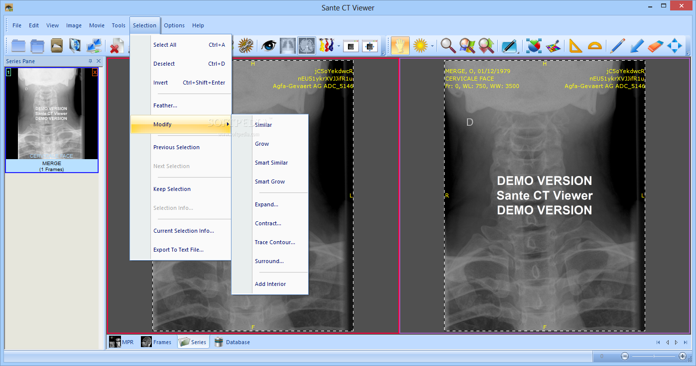Select the hand pan tool

pos(400,46)
